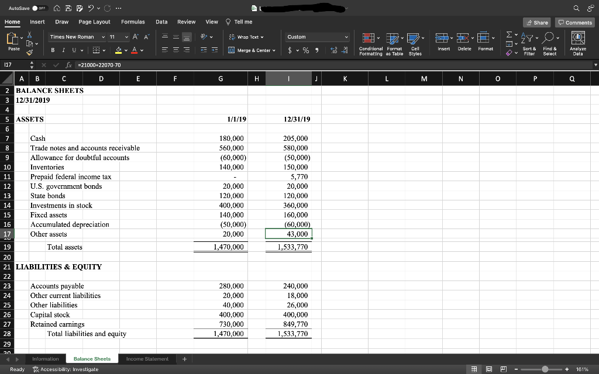599x374 pixels.
Task: Open the font name dropdown
Action: point(103,37)
